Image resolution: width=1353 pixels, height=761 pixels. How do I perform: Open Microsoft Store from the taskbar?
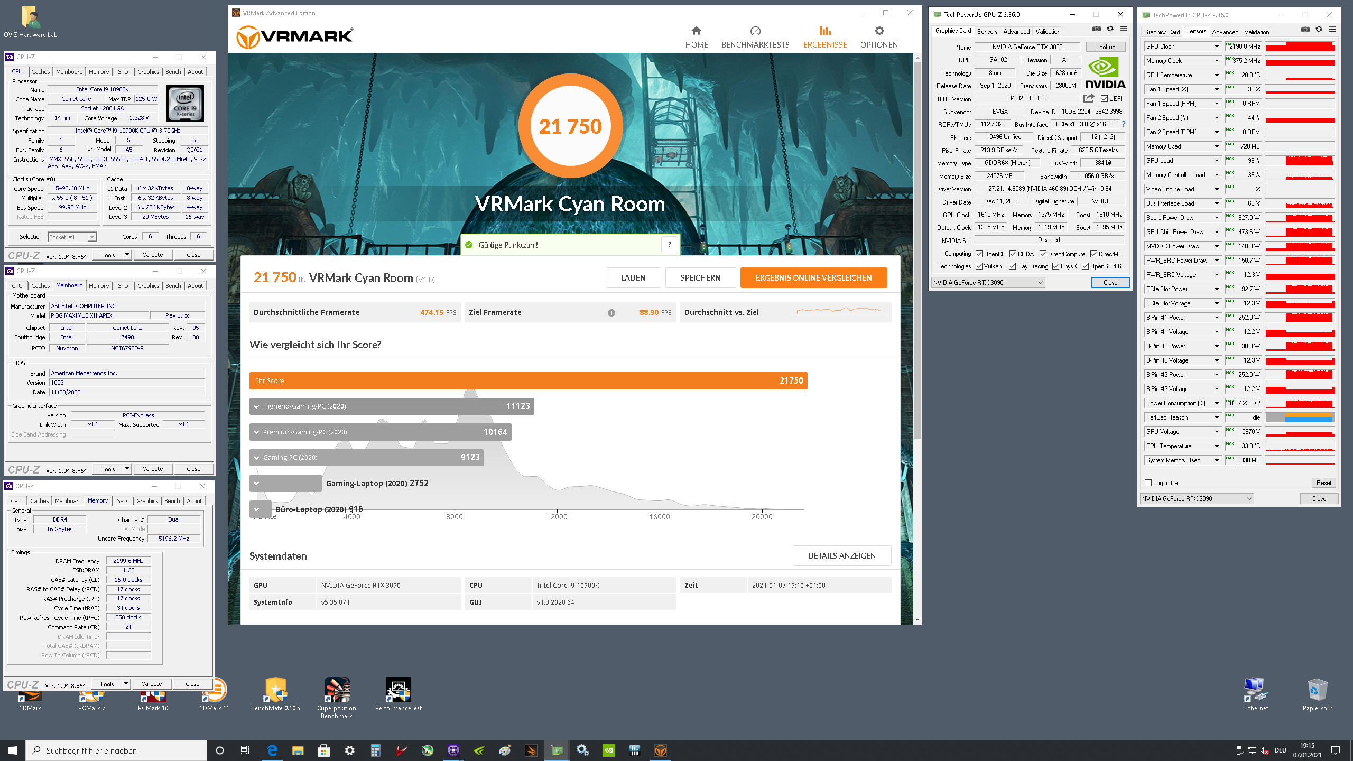323,750
